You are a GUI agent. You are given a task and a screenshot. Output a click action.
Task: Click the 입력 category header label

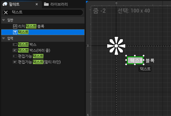pos(10,38)
